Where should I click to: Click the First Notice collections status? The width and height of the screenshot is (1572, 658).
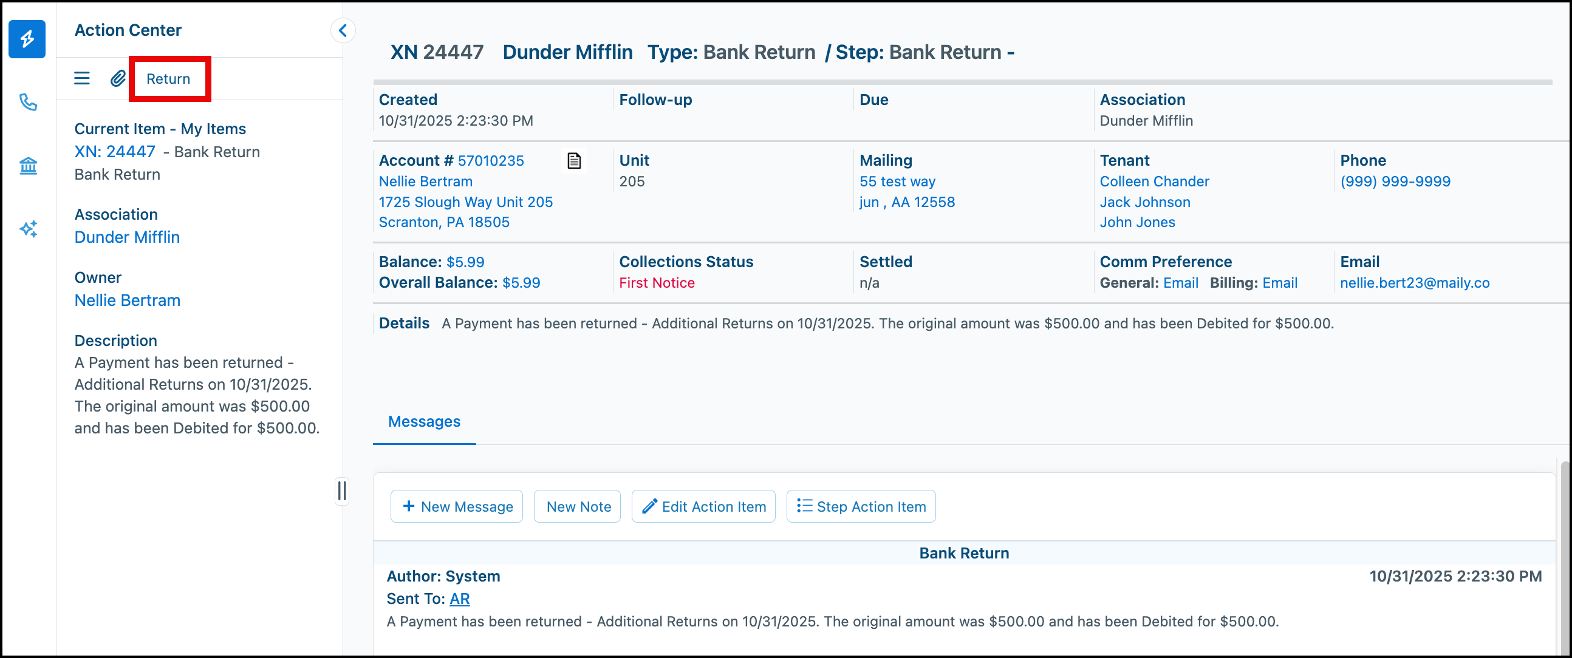pos(657,283)
